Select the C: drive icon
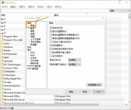This screenshot has height=110, width=131. point(2,19)
